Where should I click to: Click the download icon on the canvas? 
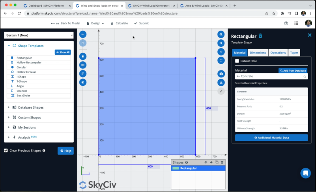pyautogui.click(x=221, y=83)
